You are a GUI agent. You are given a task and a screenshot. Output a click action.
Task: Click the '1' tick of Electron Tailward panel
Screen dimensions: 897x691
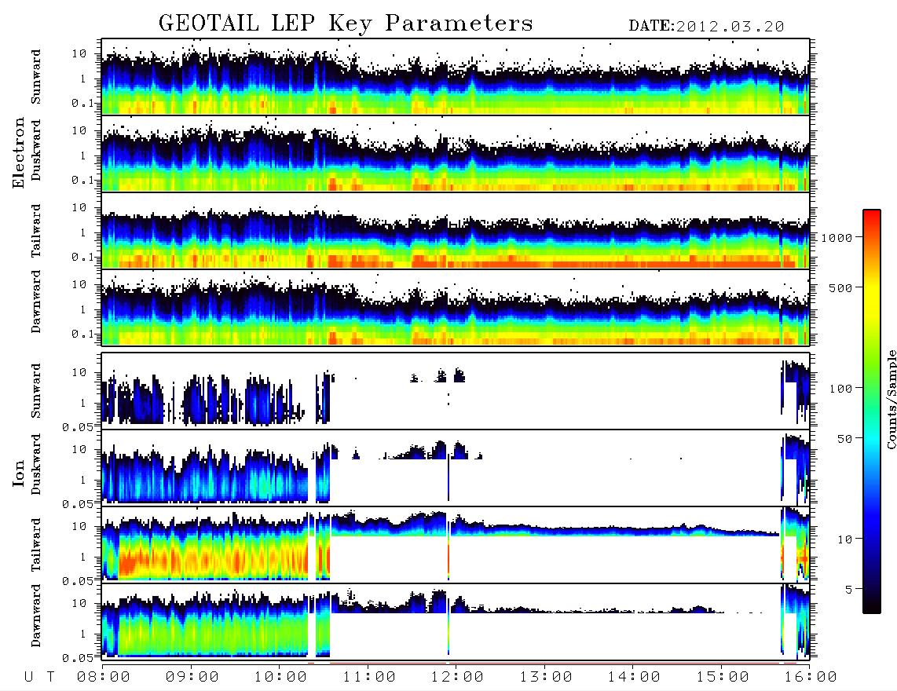point(83,232)
